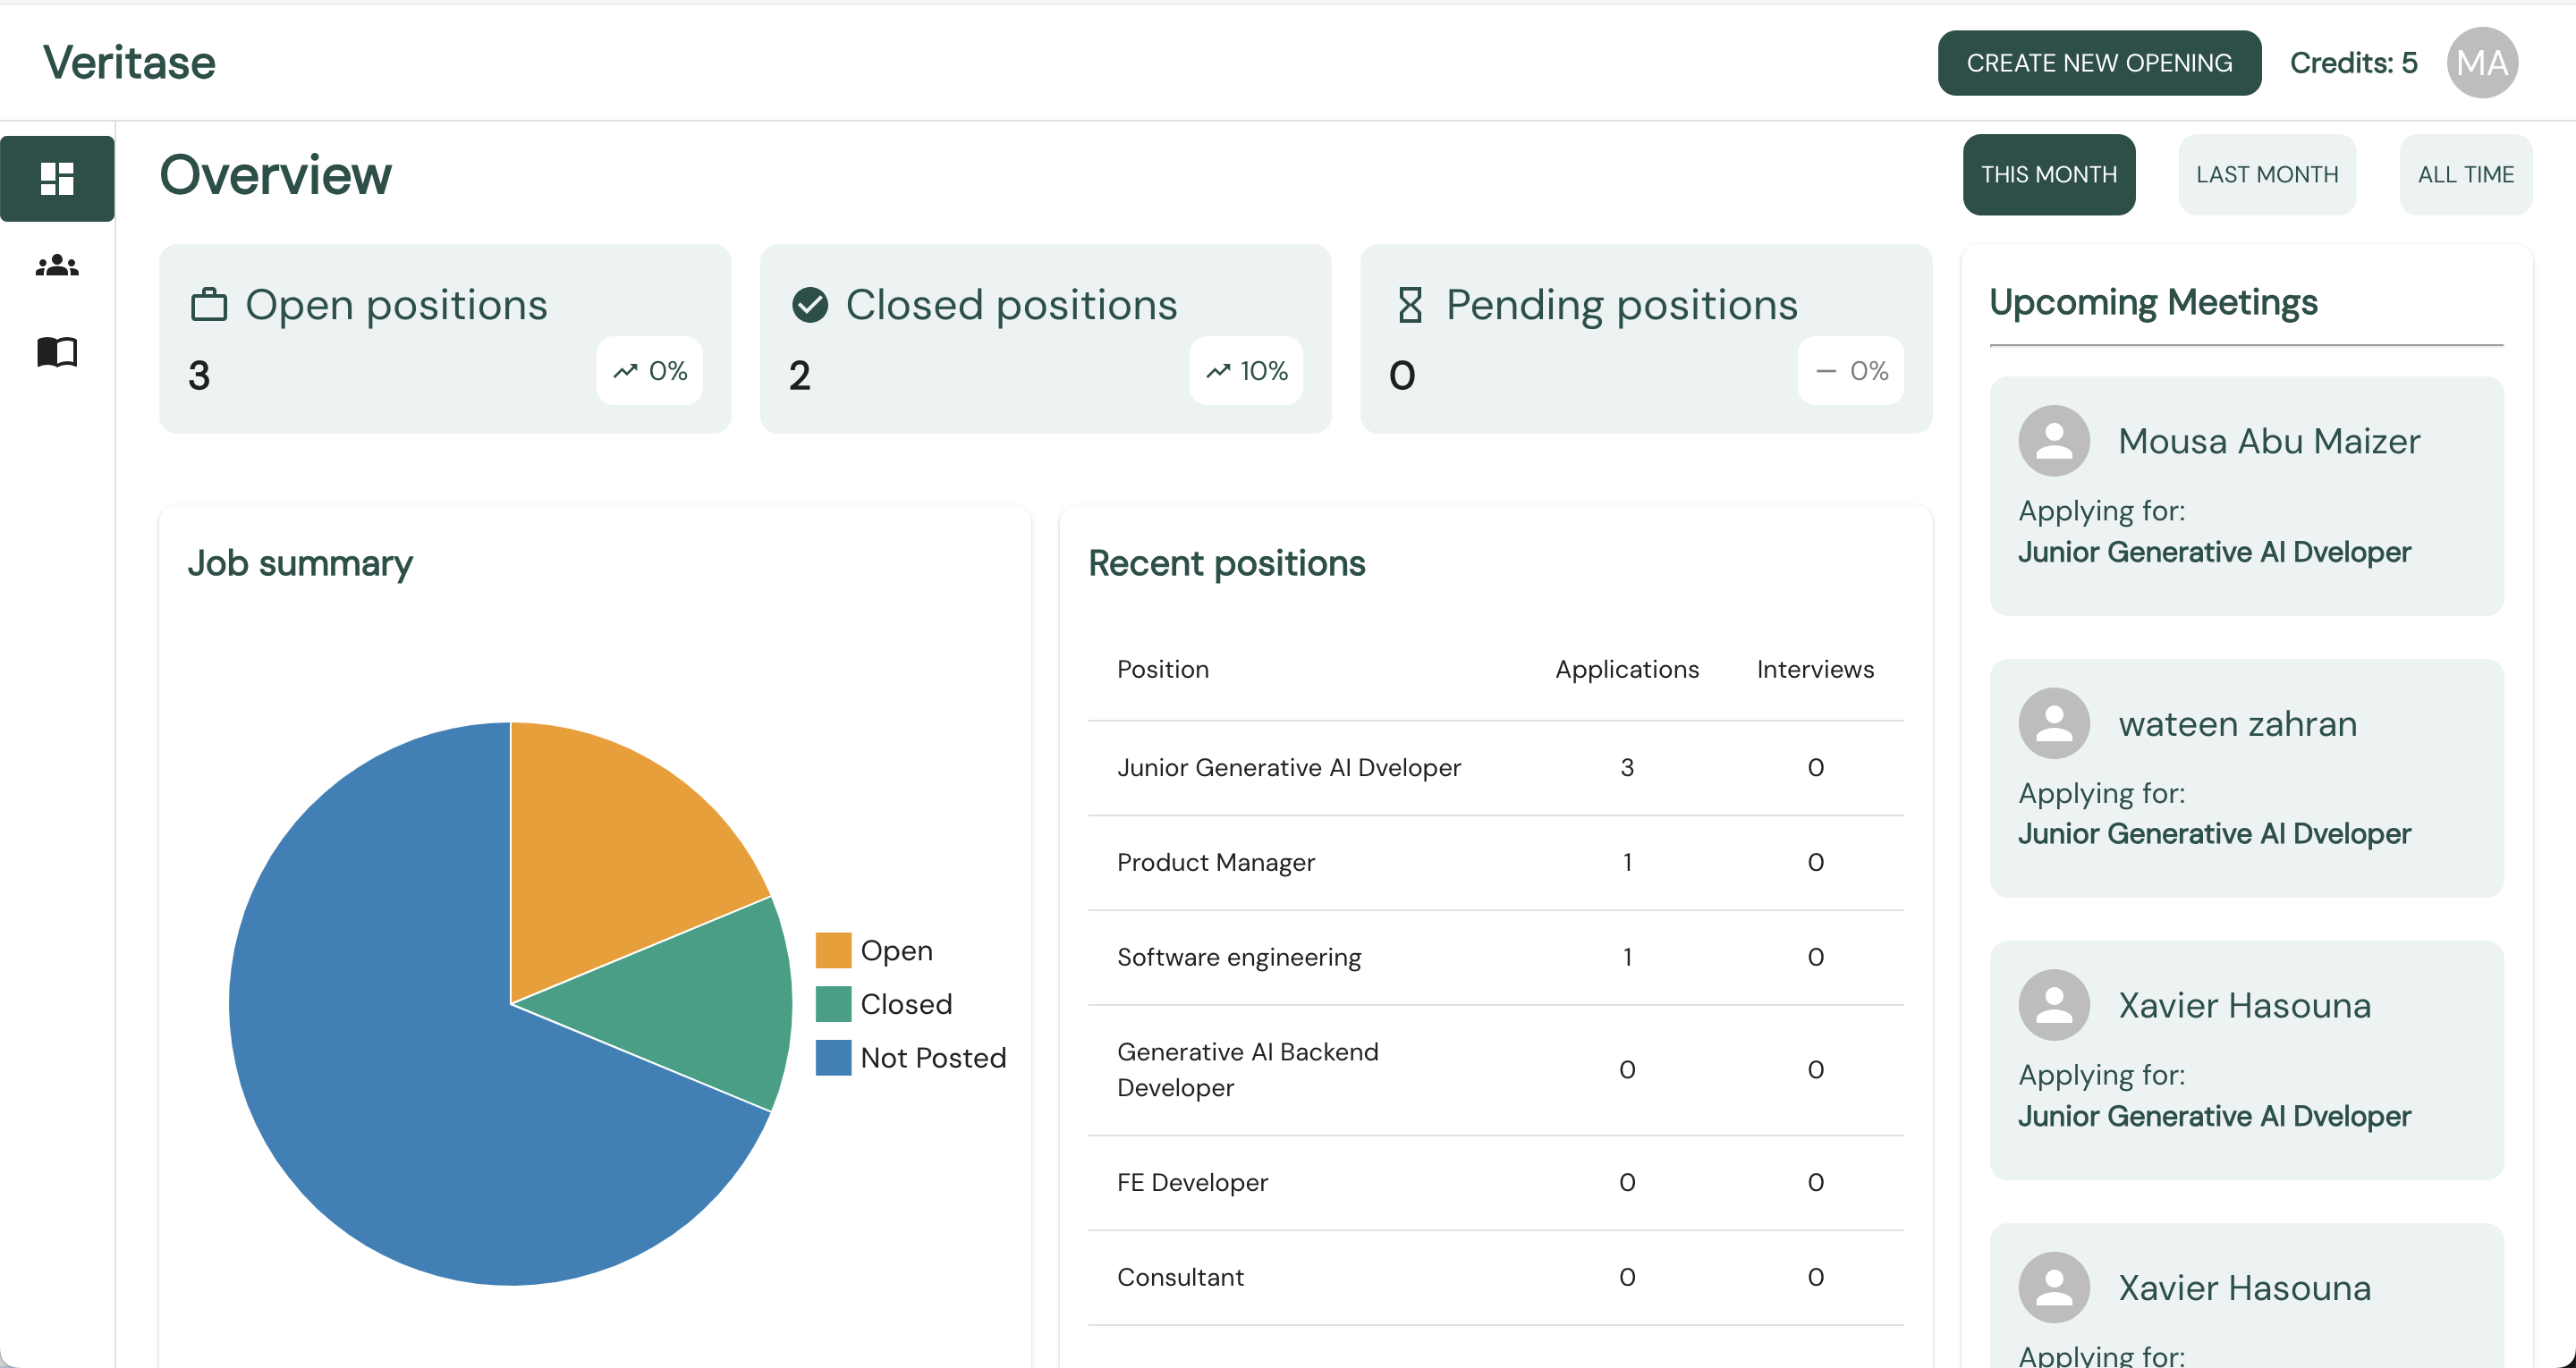Click the 10% trend badge on Closed positions
Image resolution: width=2576 pixels, height=1368 pixels.
coord(1246,371)
